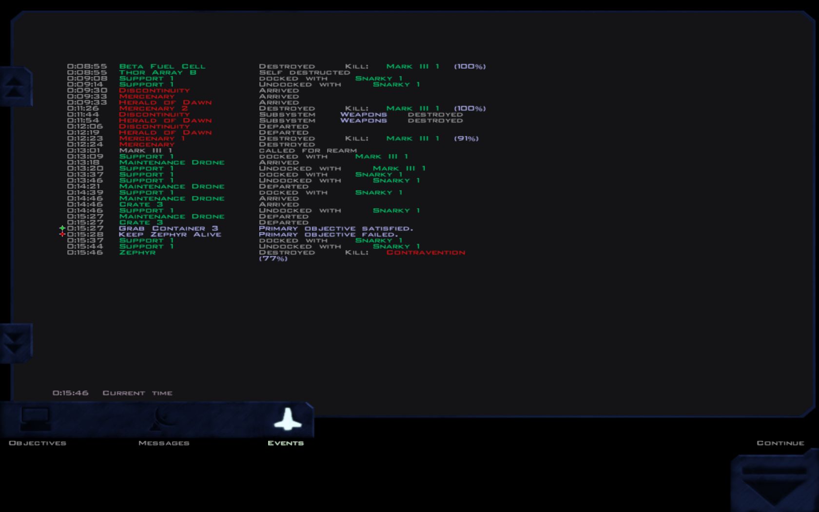Click the 0:08:55 timestamp of Beta Fuel Cell
819x512 pixels.
coord(87,66)
